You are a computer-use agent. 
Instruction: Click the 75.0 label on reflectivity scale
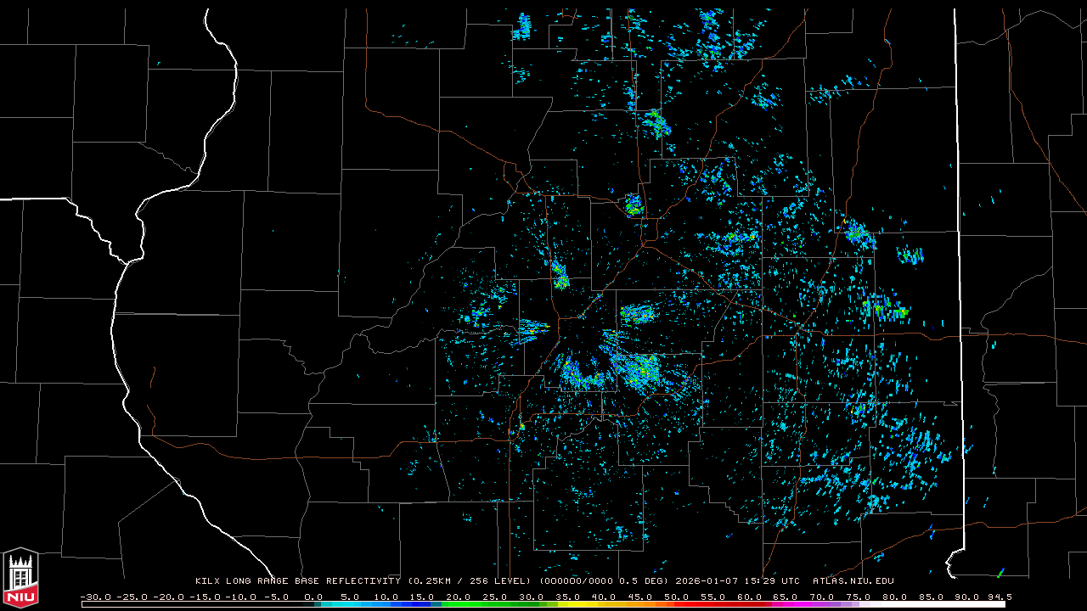[859, 597]
